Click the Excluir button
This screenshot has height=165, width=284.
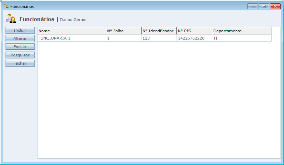coord(20,47)
